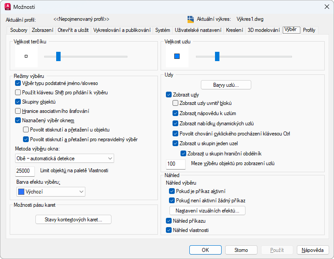334x259 pixels.
Task: Disable the Náhled příkazu checkbox
Action: coord(169,220)
